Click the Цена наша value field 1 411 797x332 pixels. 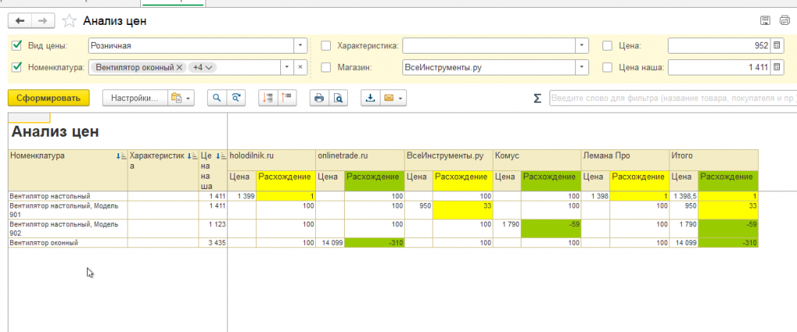(719, 67)
